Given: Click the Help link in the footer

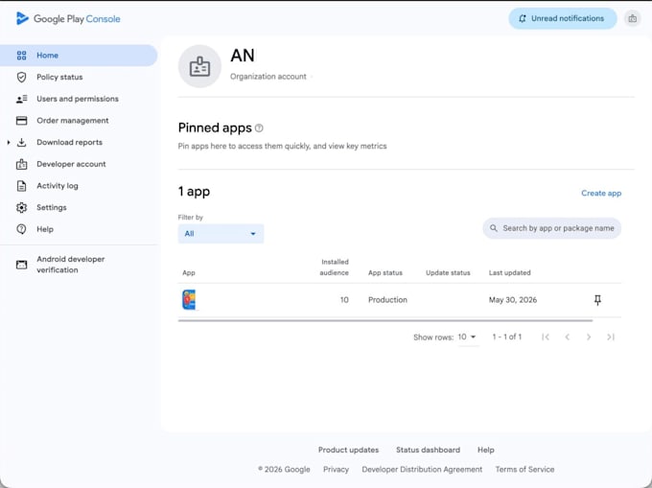Looking at the screenshot, I should 486,450.
